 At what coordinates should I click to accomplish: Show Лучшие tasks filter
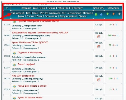coord(51,8)
